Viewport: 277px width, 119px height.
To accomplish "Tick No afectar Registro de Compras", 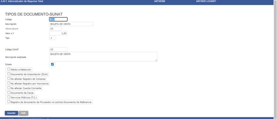I will coord(9,79).
